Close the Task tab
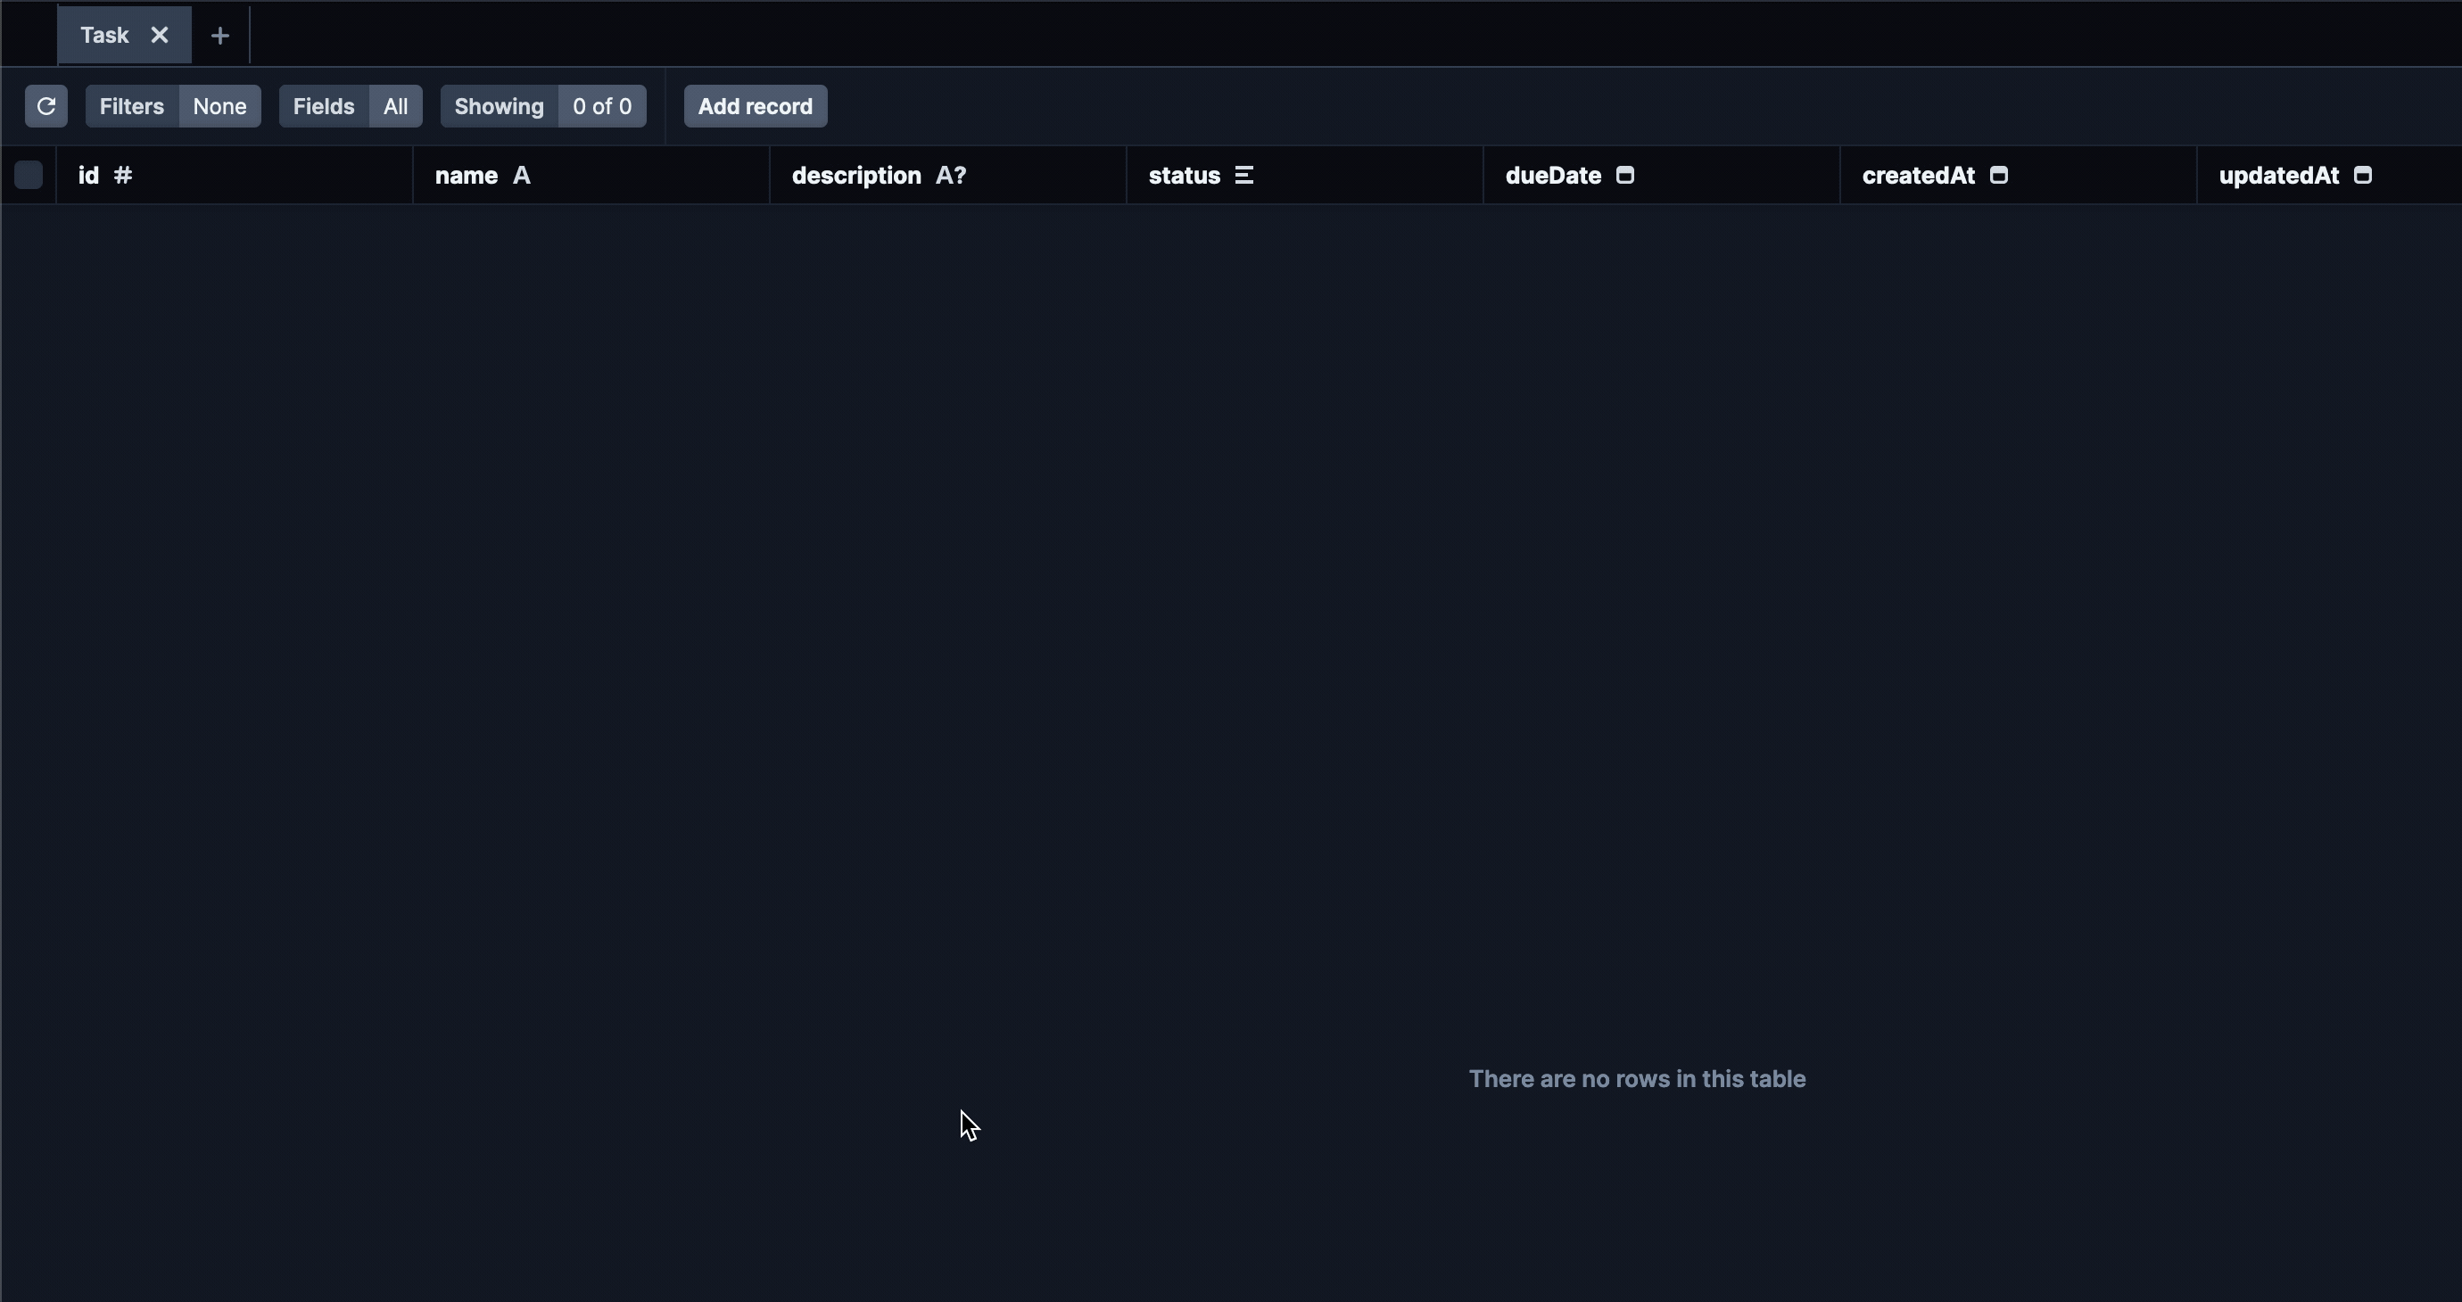The width and height of the screenshot is (2462, 1302). 159,36
